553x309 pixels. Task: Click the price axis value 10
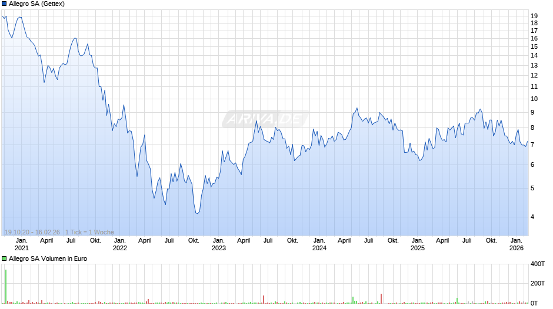(x=534, y=99)
